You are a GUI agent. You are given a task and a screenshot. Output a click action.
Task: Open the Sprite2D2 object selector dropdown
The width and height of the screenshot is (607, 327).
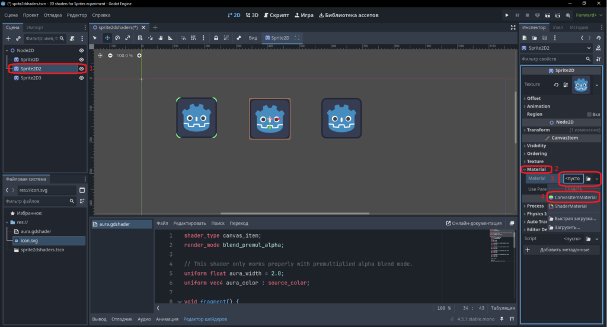tap(557, 48)
